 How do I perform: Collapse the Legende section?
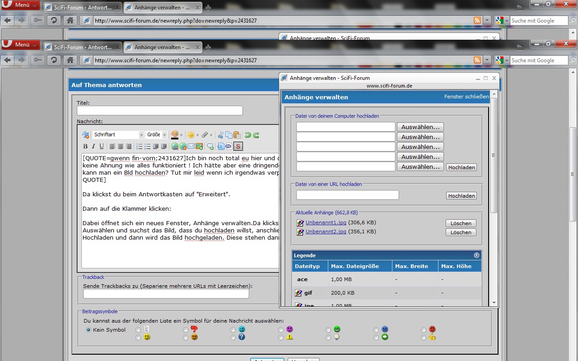point(476,255)
